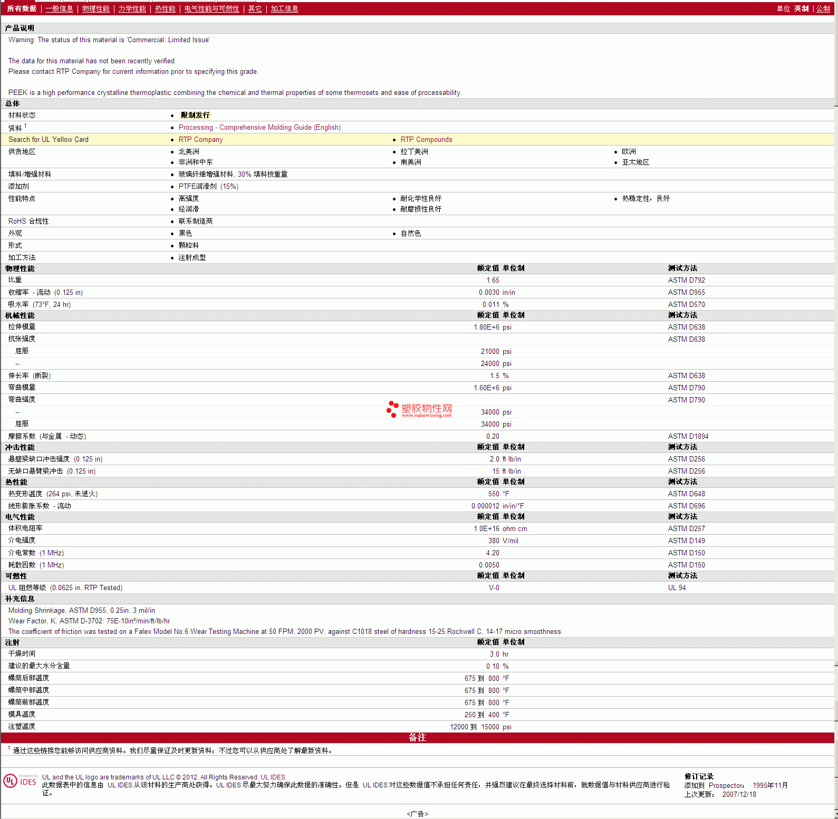Open the 一般信息 tab
This screenshot has height=819, width=838.
[x=59, y=8]
